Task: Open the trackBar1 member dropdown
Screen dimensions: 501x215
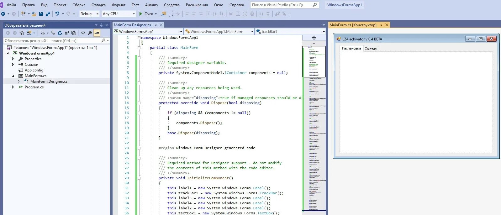Action: coord(324,32)
